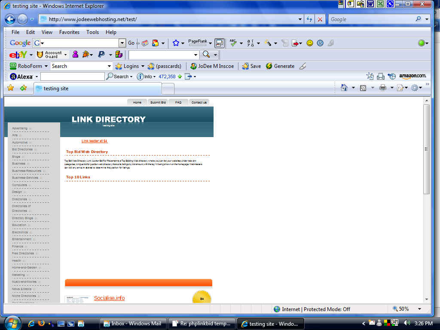Click the Google toolbar bookmarks star icon

(176, 43)
